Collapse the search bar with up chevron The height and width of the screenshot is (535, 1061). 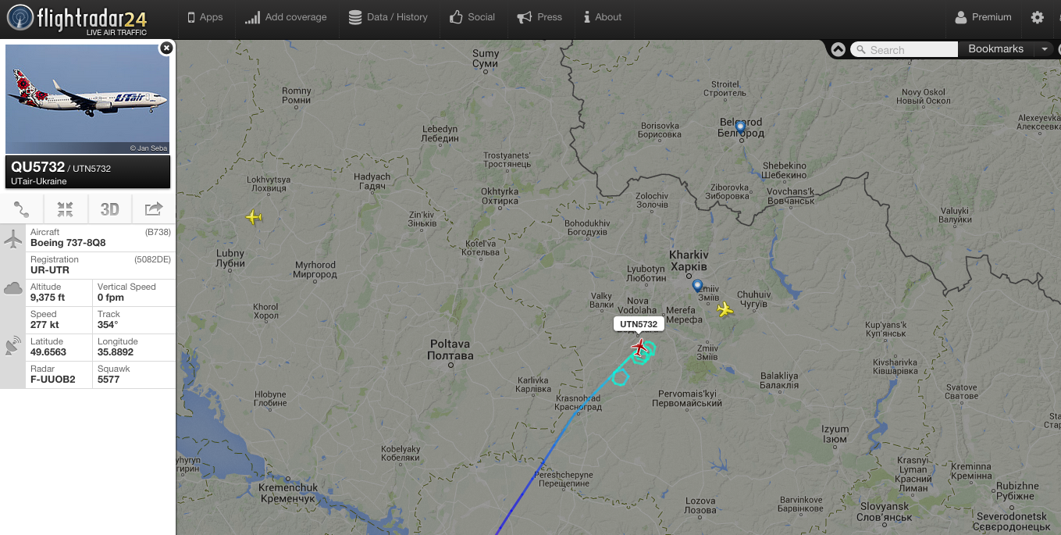click(x=838, y=49)
